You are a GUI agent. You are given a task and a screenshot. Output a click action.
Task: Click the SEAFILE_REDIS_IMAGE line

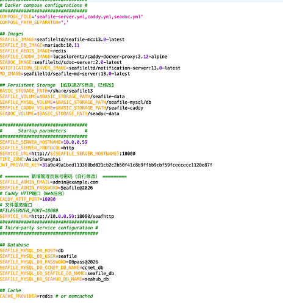pyautogui.click(x=33, y=51)
